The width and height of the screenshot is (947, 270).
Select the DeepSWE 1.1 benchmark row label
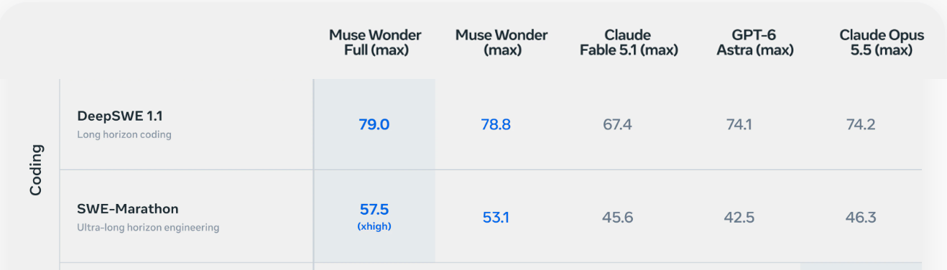point(115,116)
